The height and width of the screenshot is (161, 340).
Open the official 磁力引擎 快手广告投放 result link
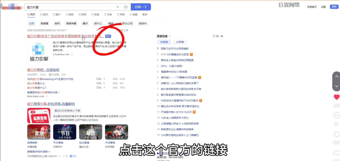click(x=65, y=36)
